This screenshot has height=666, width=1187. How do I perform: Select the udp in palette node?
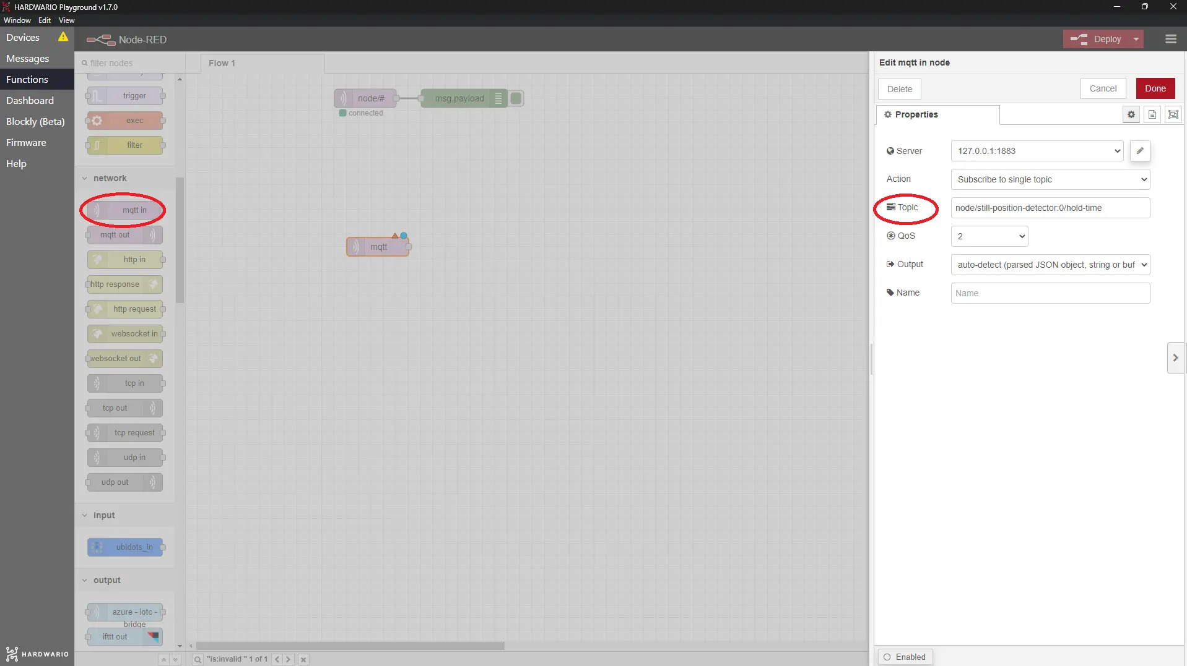coord(125,458)
